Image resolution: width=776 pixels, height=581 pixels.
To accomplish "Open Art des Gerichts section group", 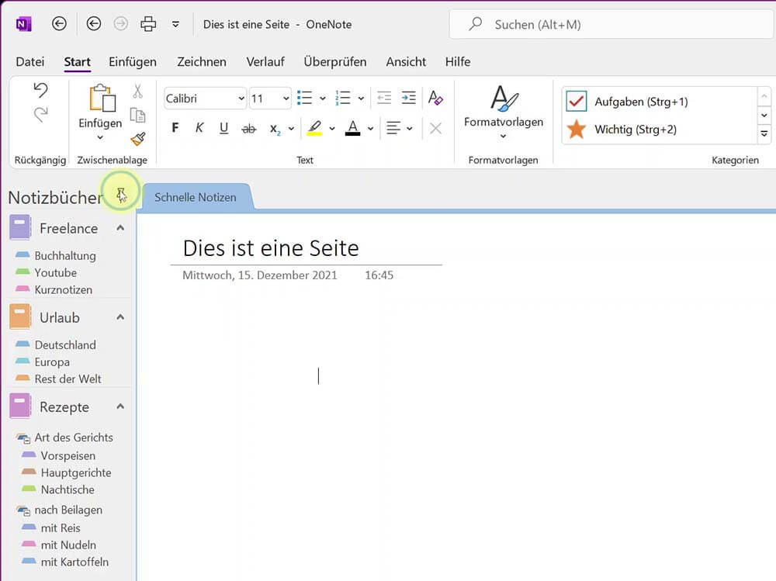I will click(x=73, y=437).
